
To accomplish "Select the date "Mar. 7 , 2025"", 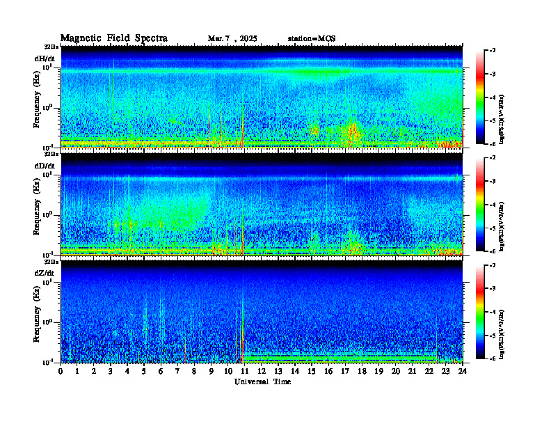I will 232,39.
